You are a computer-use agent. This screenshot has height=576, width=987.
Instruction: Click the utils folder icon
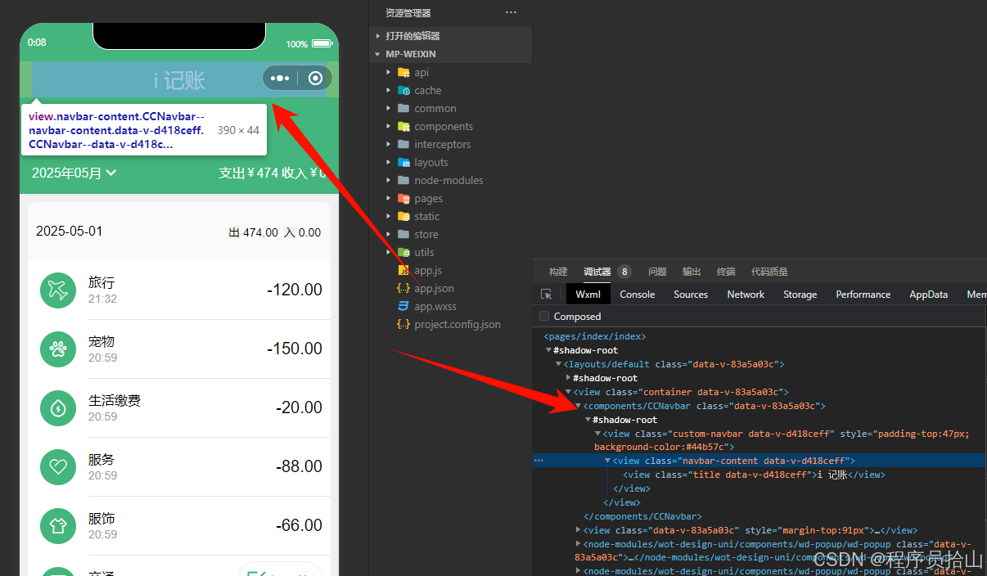tap(403, 253)
